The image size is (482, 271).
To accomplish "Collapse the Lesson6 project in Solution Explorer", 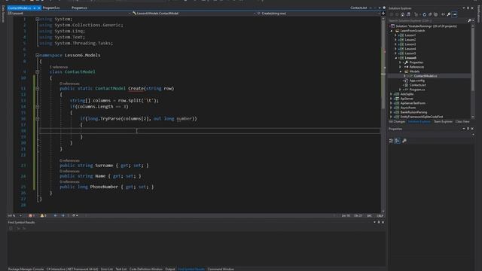I will click(x=395, y=58).
